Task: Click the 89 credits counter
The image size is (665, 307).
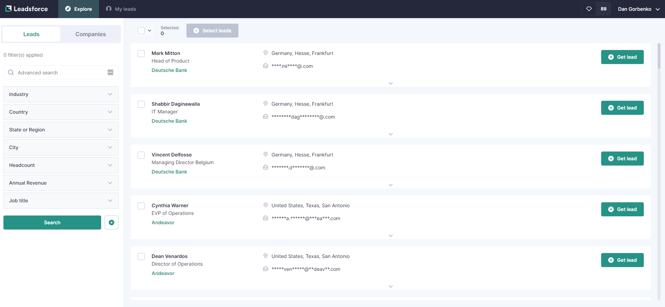Action: (604, 9)
